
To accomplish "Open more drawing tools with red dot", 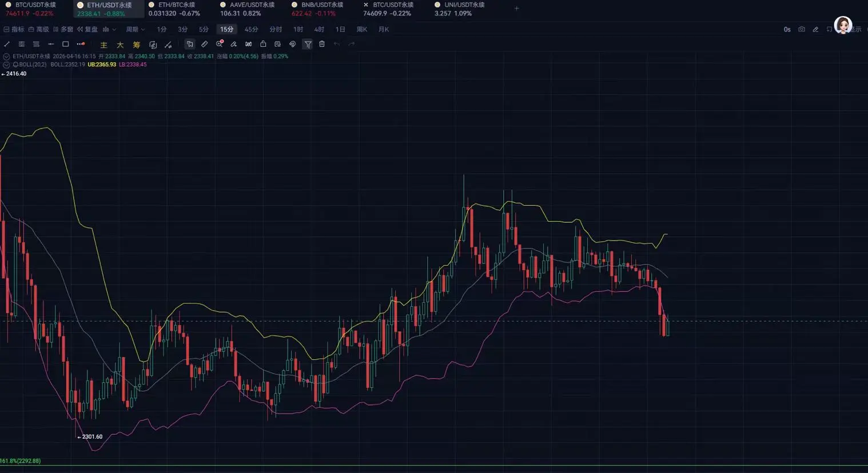I will tap(81, 44).
